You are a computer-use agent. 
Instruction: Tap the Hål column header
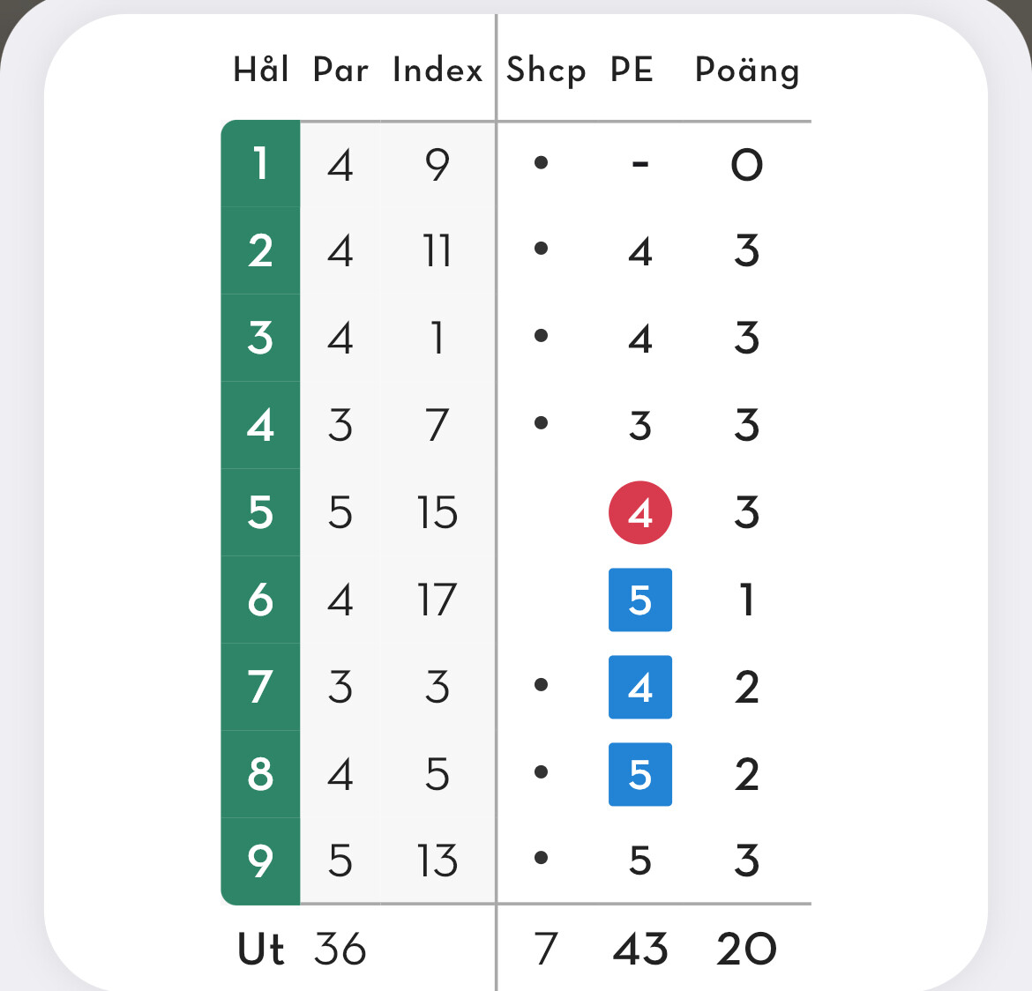(261, 69)
